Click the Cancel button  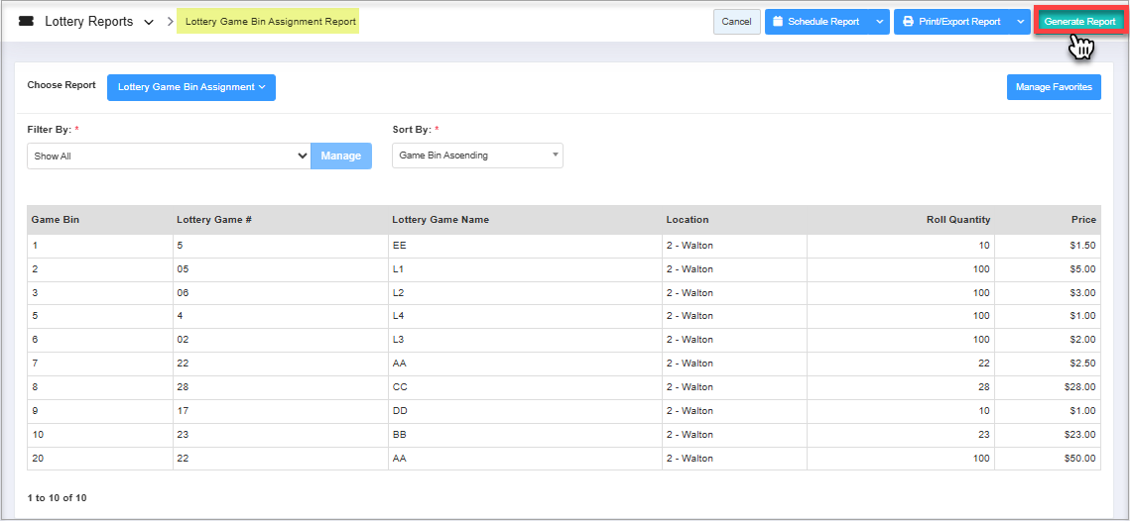pos(736,22)
